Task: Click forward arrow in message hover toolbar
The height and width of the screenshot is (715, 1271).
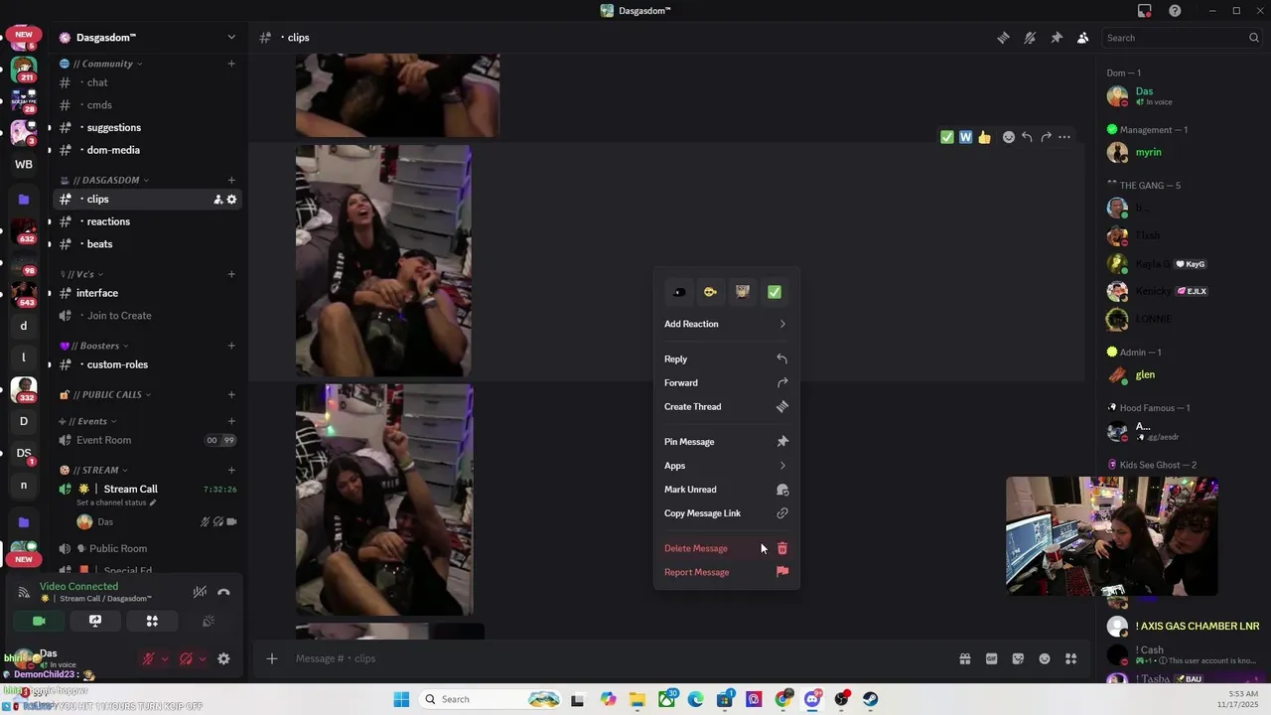Action: coord(1046,137)
